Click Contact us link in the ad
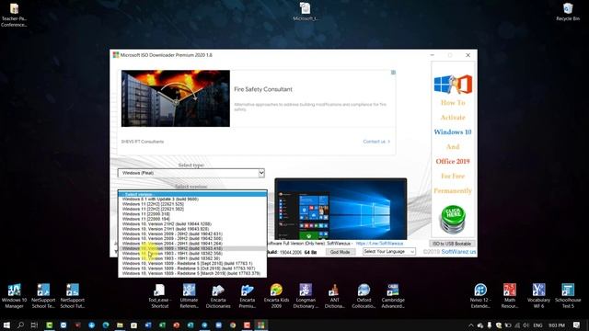The width and height of the screenshot is (589, 331). point(376,142)
